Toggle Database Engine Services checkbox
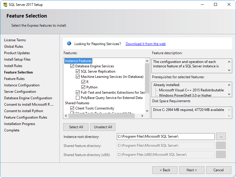236x178 pixels. tap(72, 66)
